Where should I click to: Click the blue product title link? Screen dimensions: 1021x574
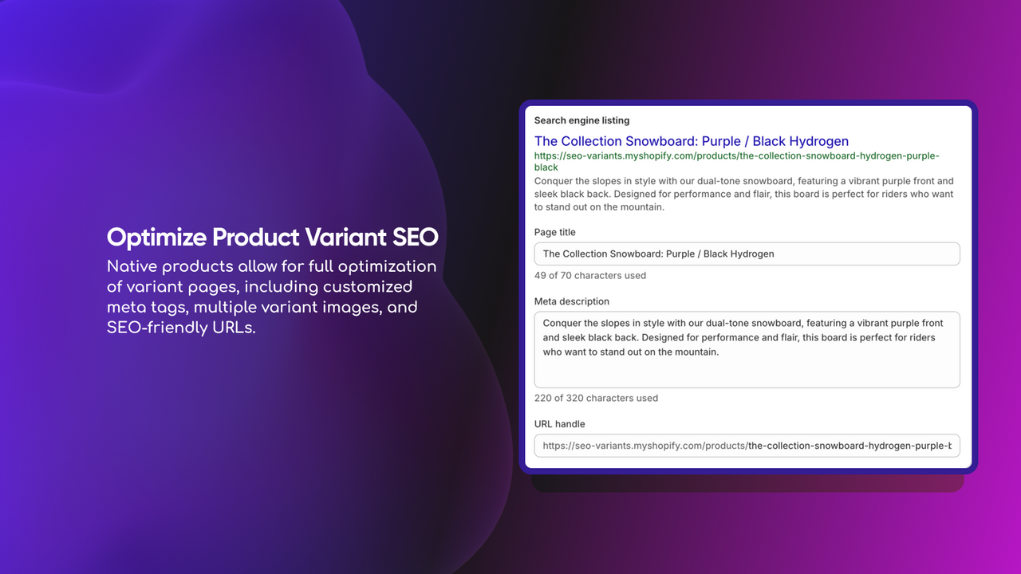pyautogui.click(x=691, y=141)
